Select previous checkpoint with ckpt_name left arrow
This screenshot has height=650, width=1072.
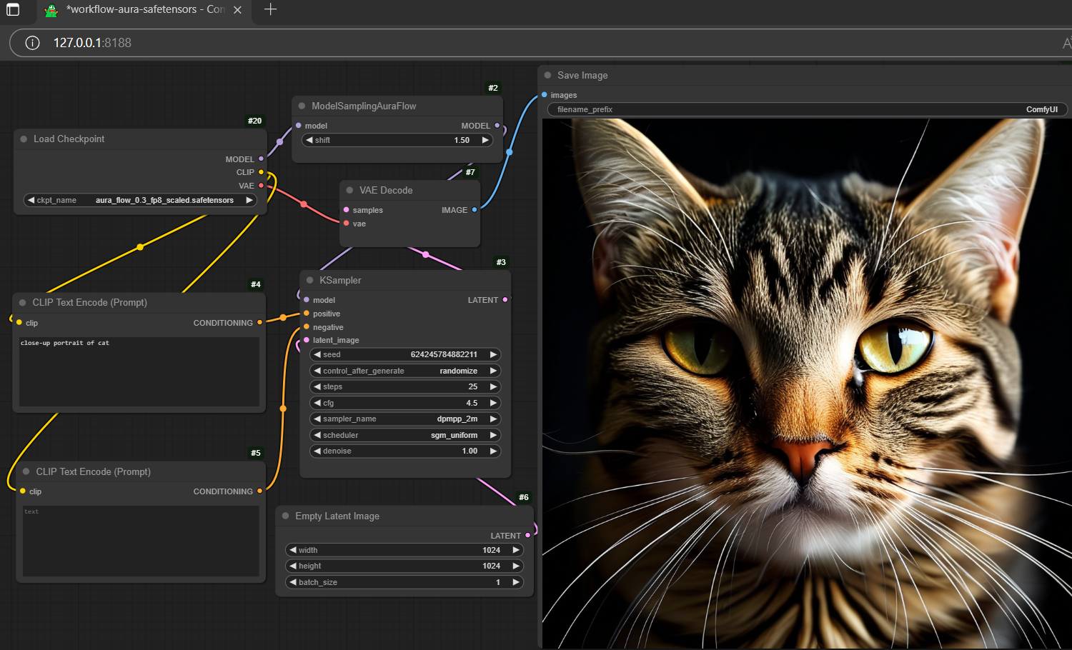click(x=31, y=200)
